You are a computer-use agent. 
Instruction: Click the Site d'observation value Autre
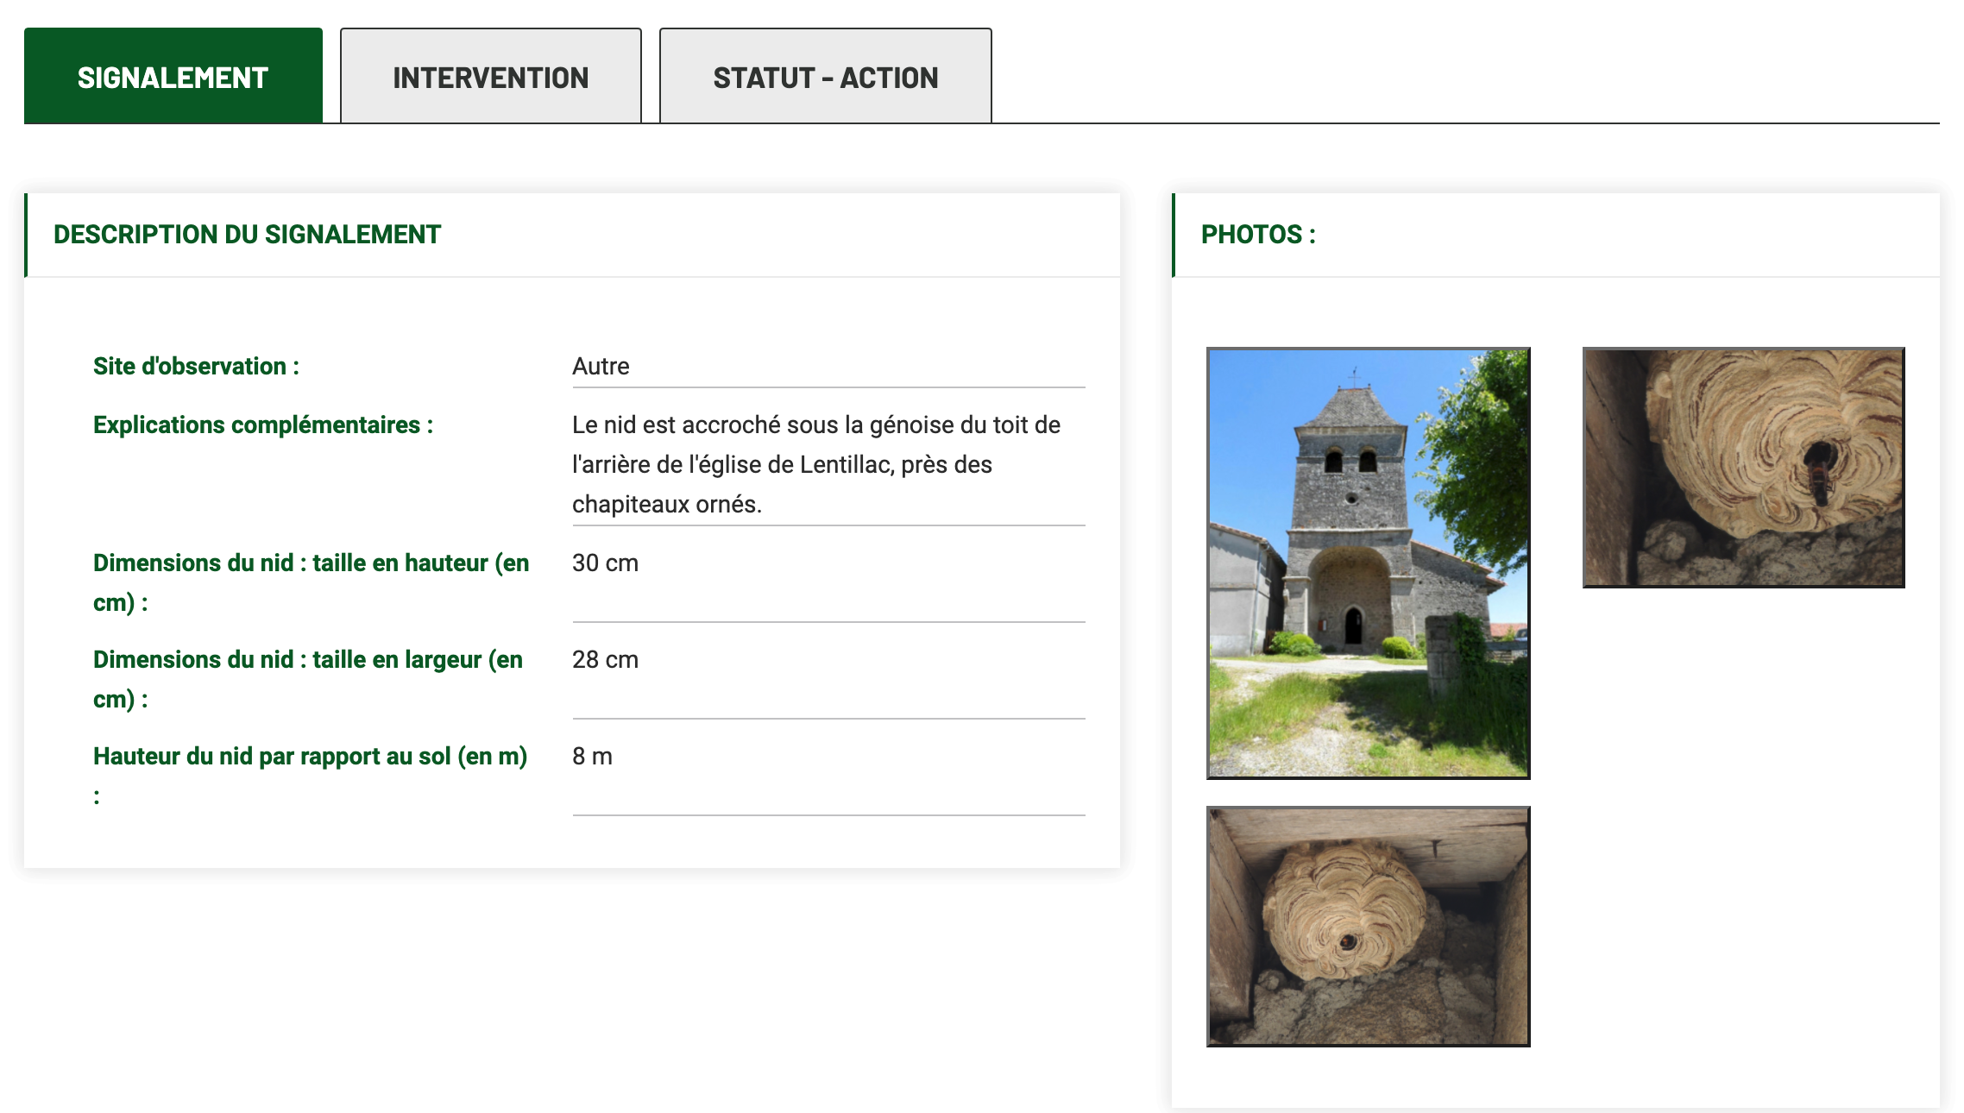[x=601, y=366]
